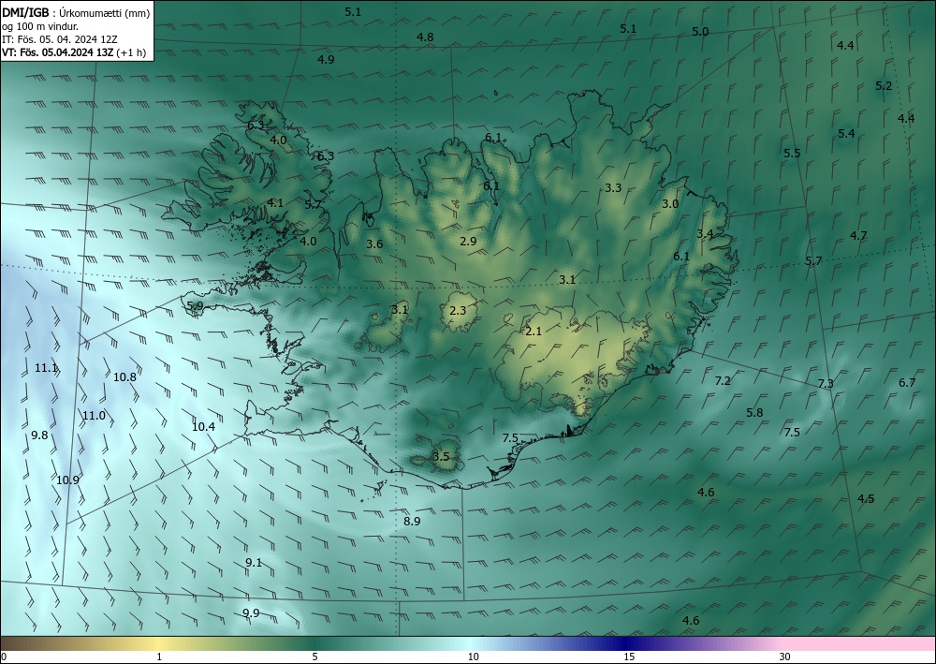Click the map value 9.8

point(39,435)
